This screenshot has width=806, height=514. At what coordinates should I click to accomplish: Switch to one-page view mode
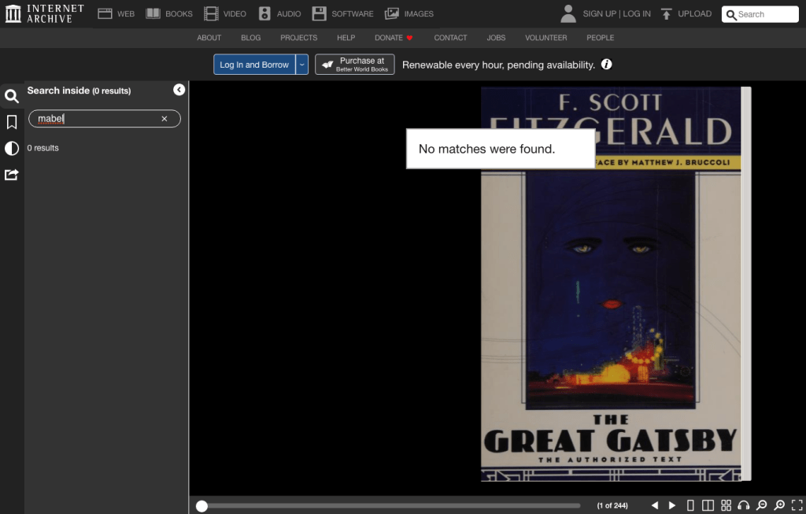click(690, 505)
